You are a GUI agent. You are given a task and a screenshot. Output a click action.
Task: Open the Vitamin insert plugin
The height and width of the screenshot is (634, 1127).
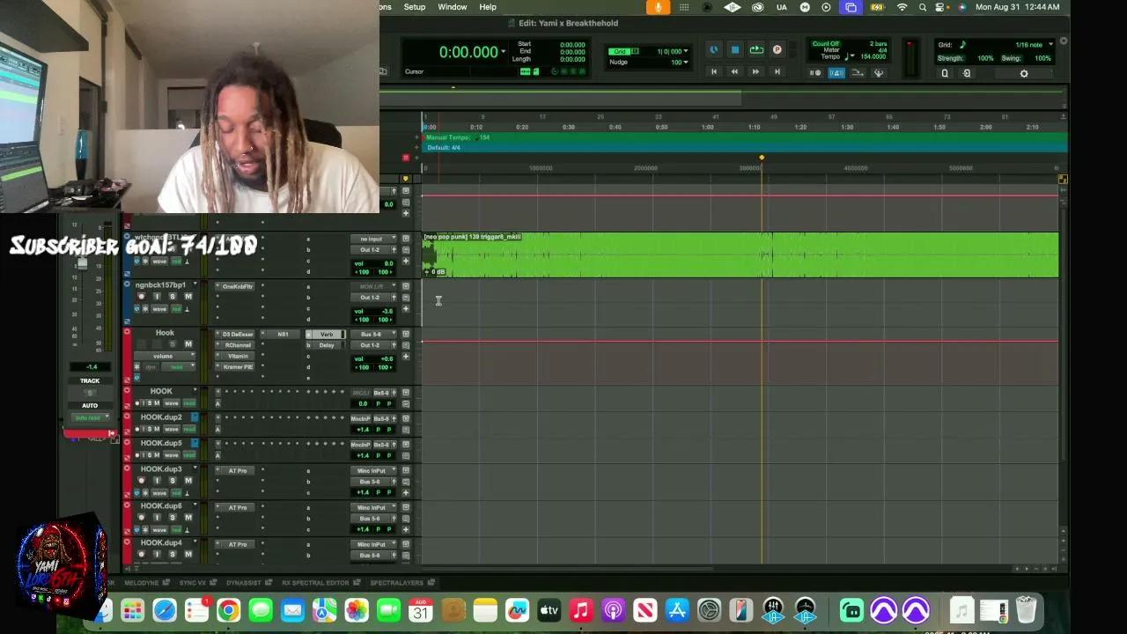tap(238, 356)
